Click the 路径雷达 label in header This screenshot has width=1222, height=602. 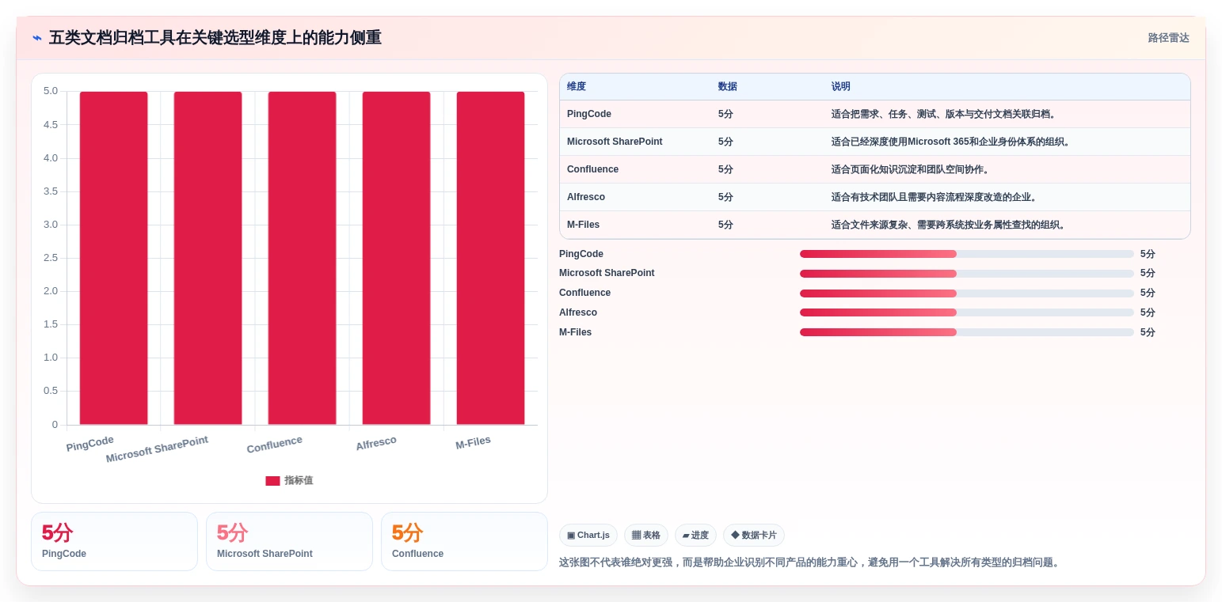point(1168,38)
